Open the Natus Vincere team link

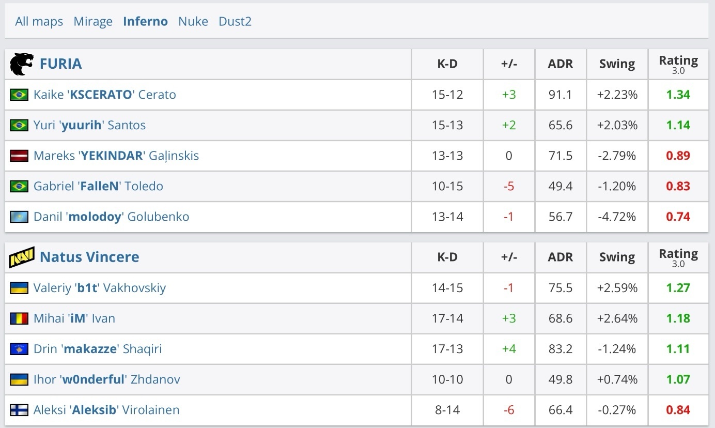coord(89,257)
